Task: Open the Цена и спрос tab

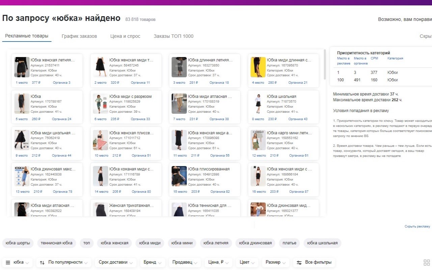Action: (125, 36)
